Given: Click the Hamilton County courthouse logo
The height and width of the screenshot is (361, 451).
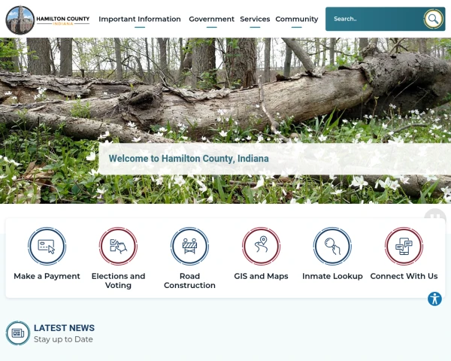Looking at the screenshot, I should (x=20, y=20).
